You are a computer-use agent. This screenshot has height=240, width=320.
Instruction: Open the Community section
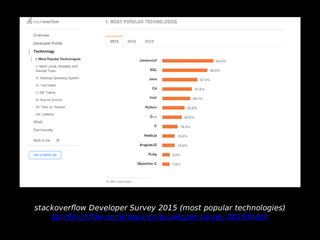click(x=43, y=130)
